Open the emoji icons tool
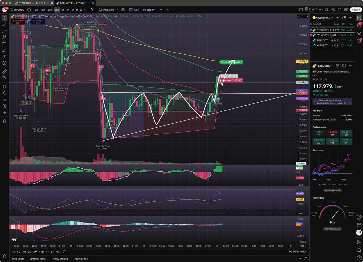 (x=5, y=63)
